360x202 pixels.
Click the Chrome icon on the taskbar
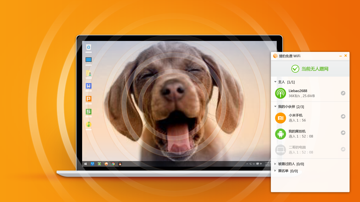point(113,164)
